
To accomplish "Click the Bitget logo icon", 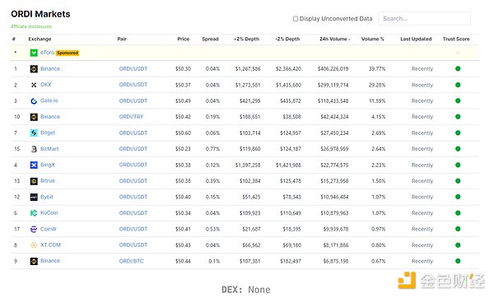I will [34, 133].
